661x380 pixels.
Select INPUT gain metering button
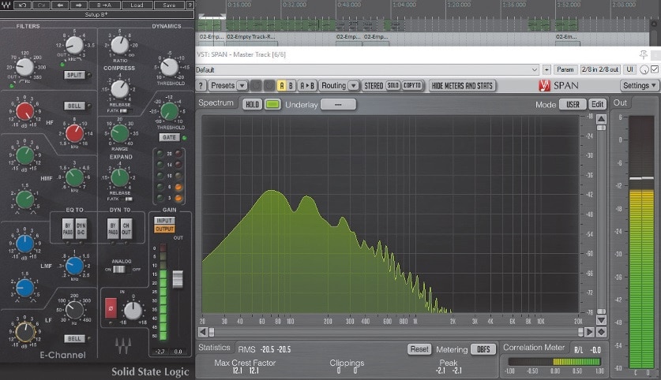[164, 221]
